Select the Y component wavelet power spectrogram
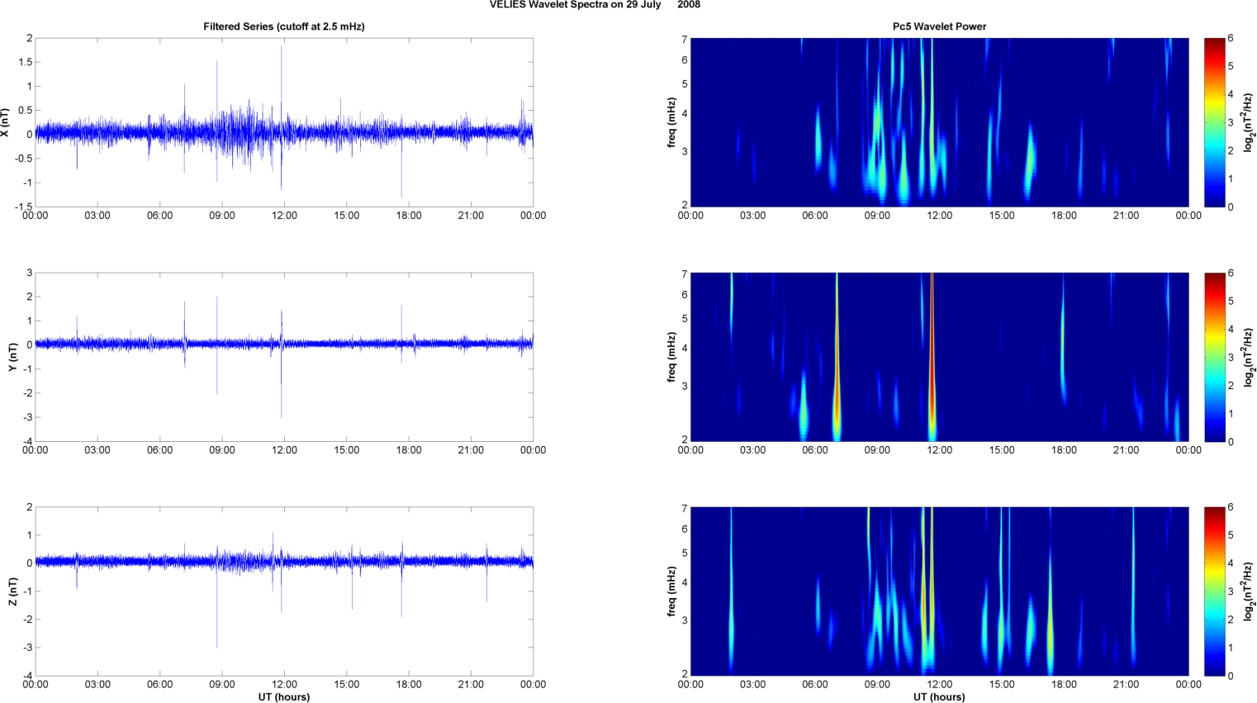This screenshot has height=703, width=1257. [x=939, y=357]
